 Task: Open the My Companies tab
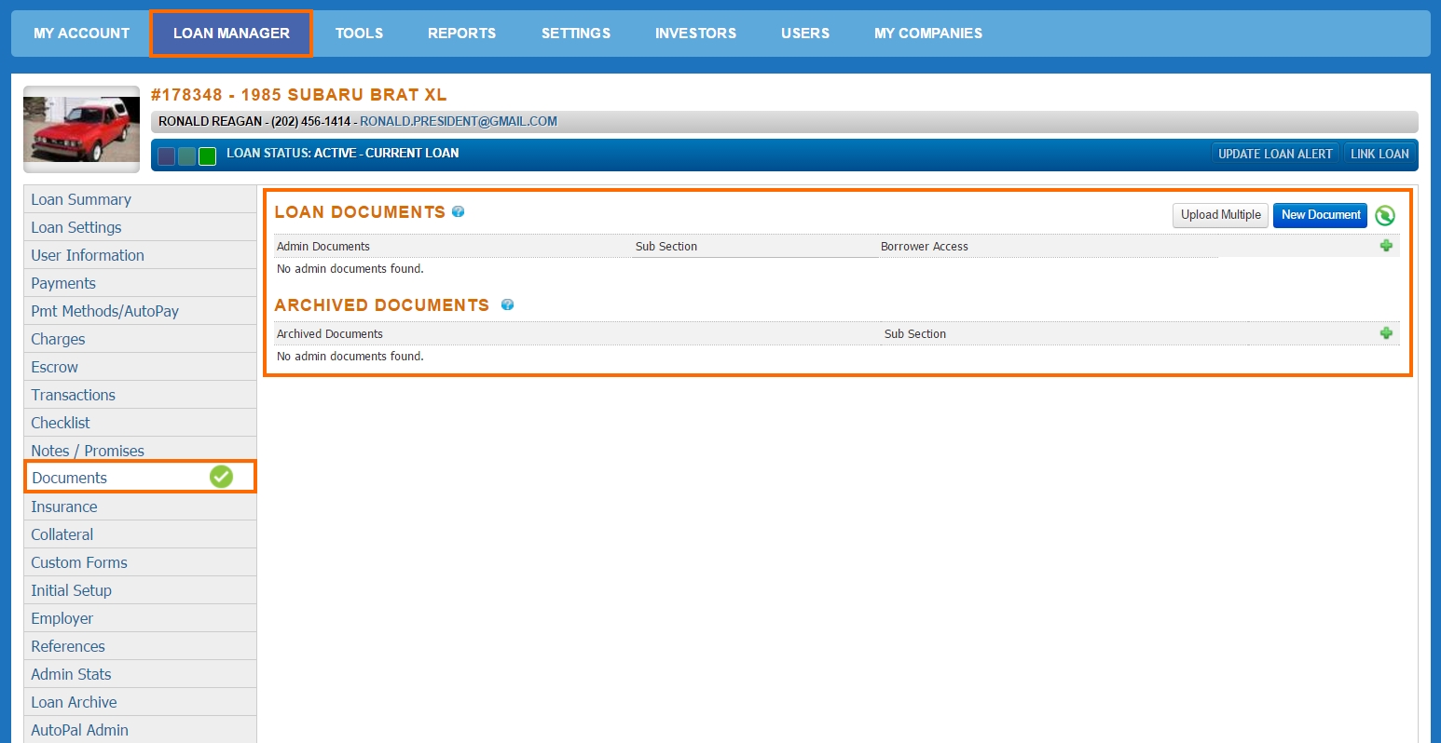[x=928, y=34]
